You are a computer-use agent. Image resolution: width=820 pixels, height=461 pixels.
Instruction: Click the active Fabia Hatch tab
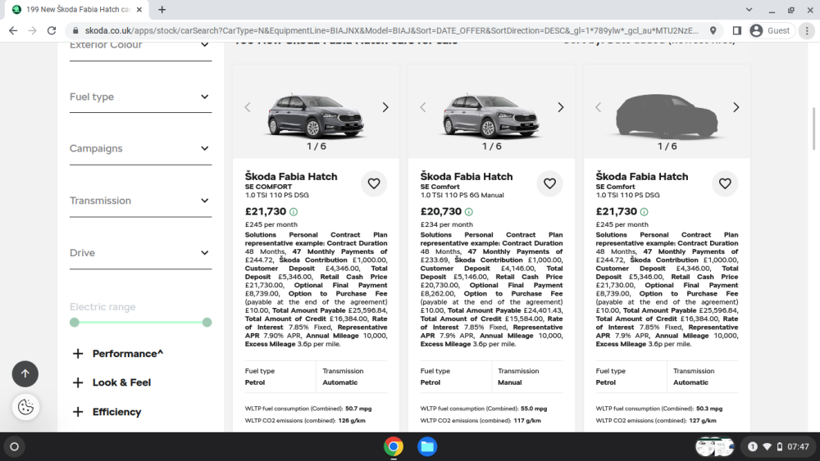click(77, 9)
